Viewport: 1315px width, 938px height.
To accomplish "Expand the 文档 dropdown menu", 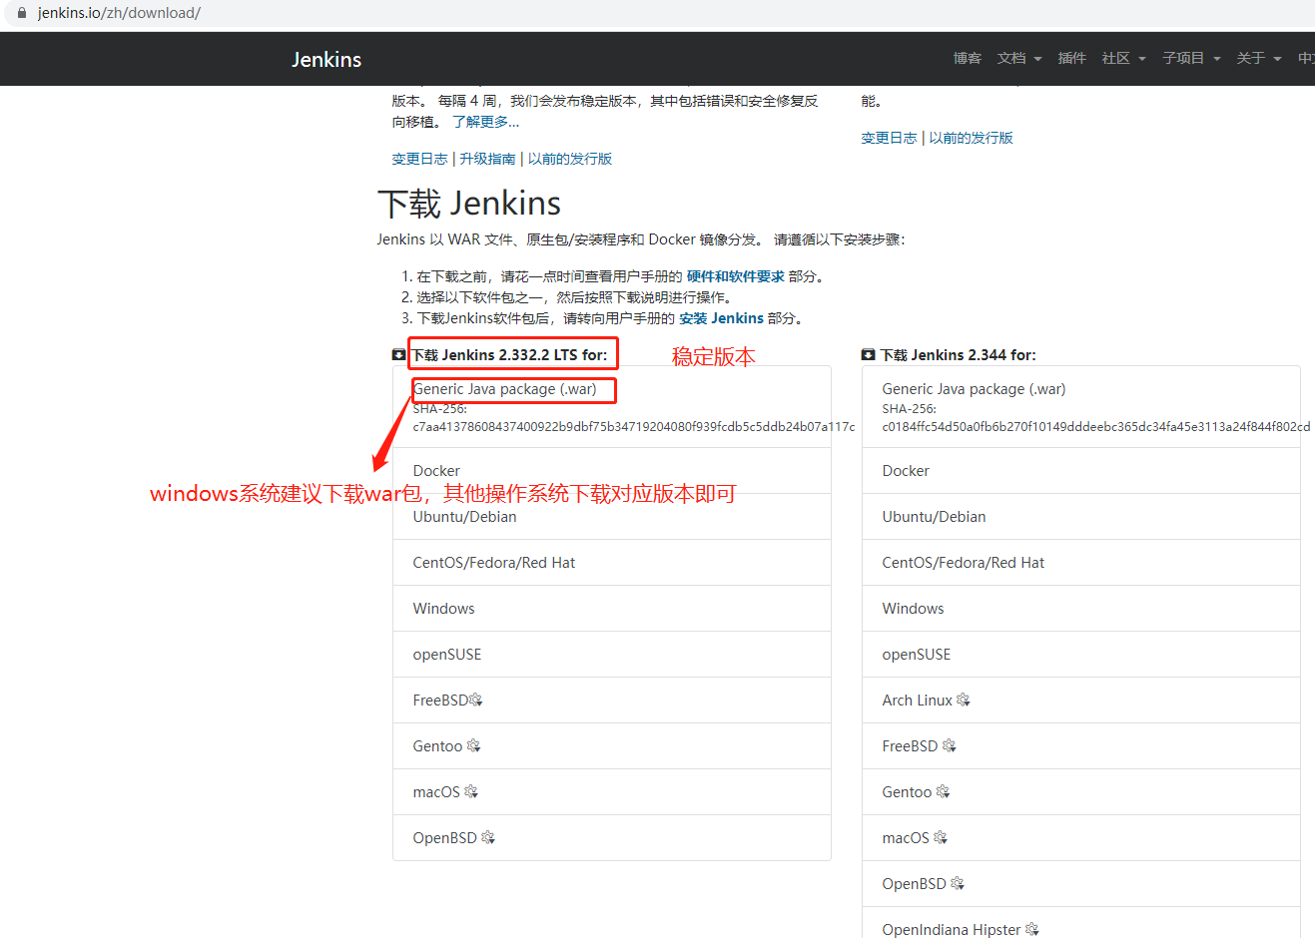I will coord(1019,59).
